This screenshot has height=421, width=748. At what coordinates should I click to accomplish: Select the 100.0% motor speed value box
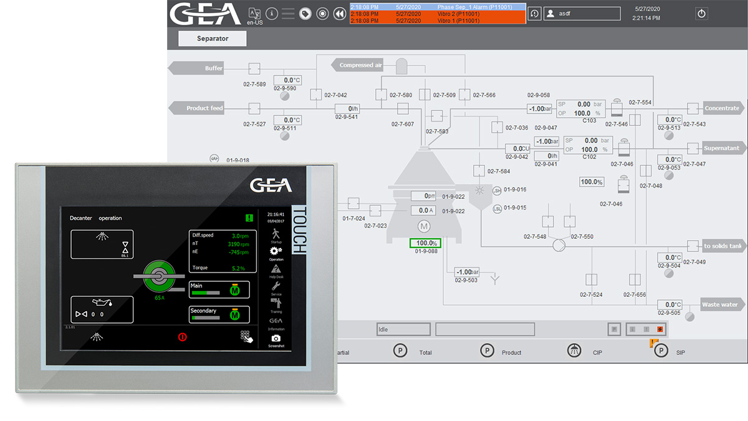click(x=425, y=243)
